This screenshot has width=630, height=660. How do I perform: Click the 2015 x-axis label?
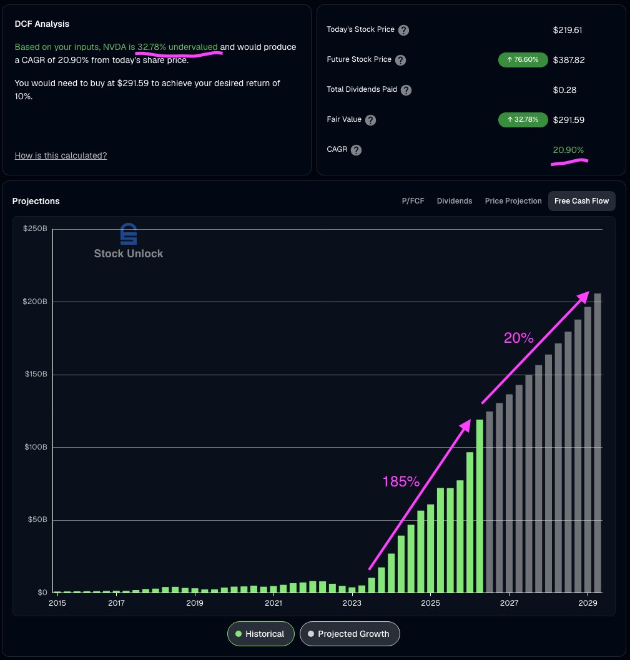coord(57,603)
